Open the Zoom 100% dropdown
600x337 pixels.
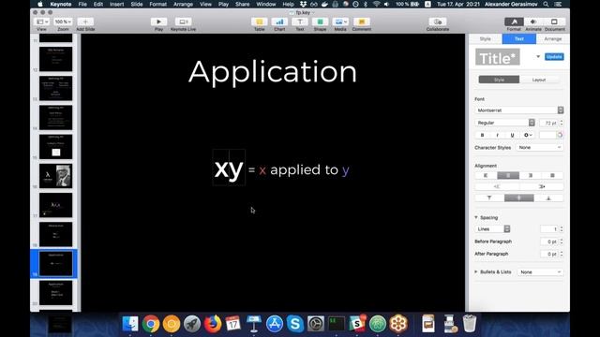[63, 22]
